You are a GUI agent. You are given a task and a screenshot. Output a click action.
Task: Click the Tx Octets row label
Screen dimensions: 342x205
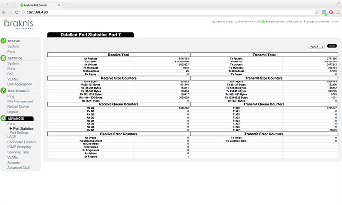(236, 61)
